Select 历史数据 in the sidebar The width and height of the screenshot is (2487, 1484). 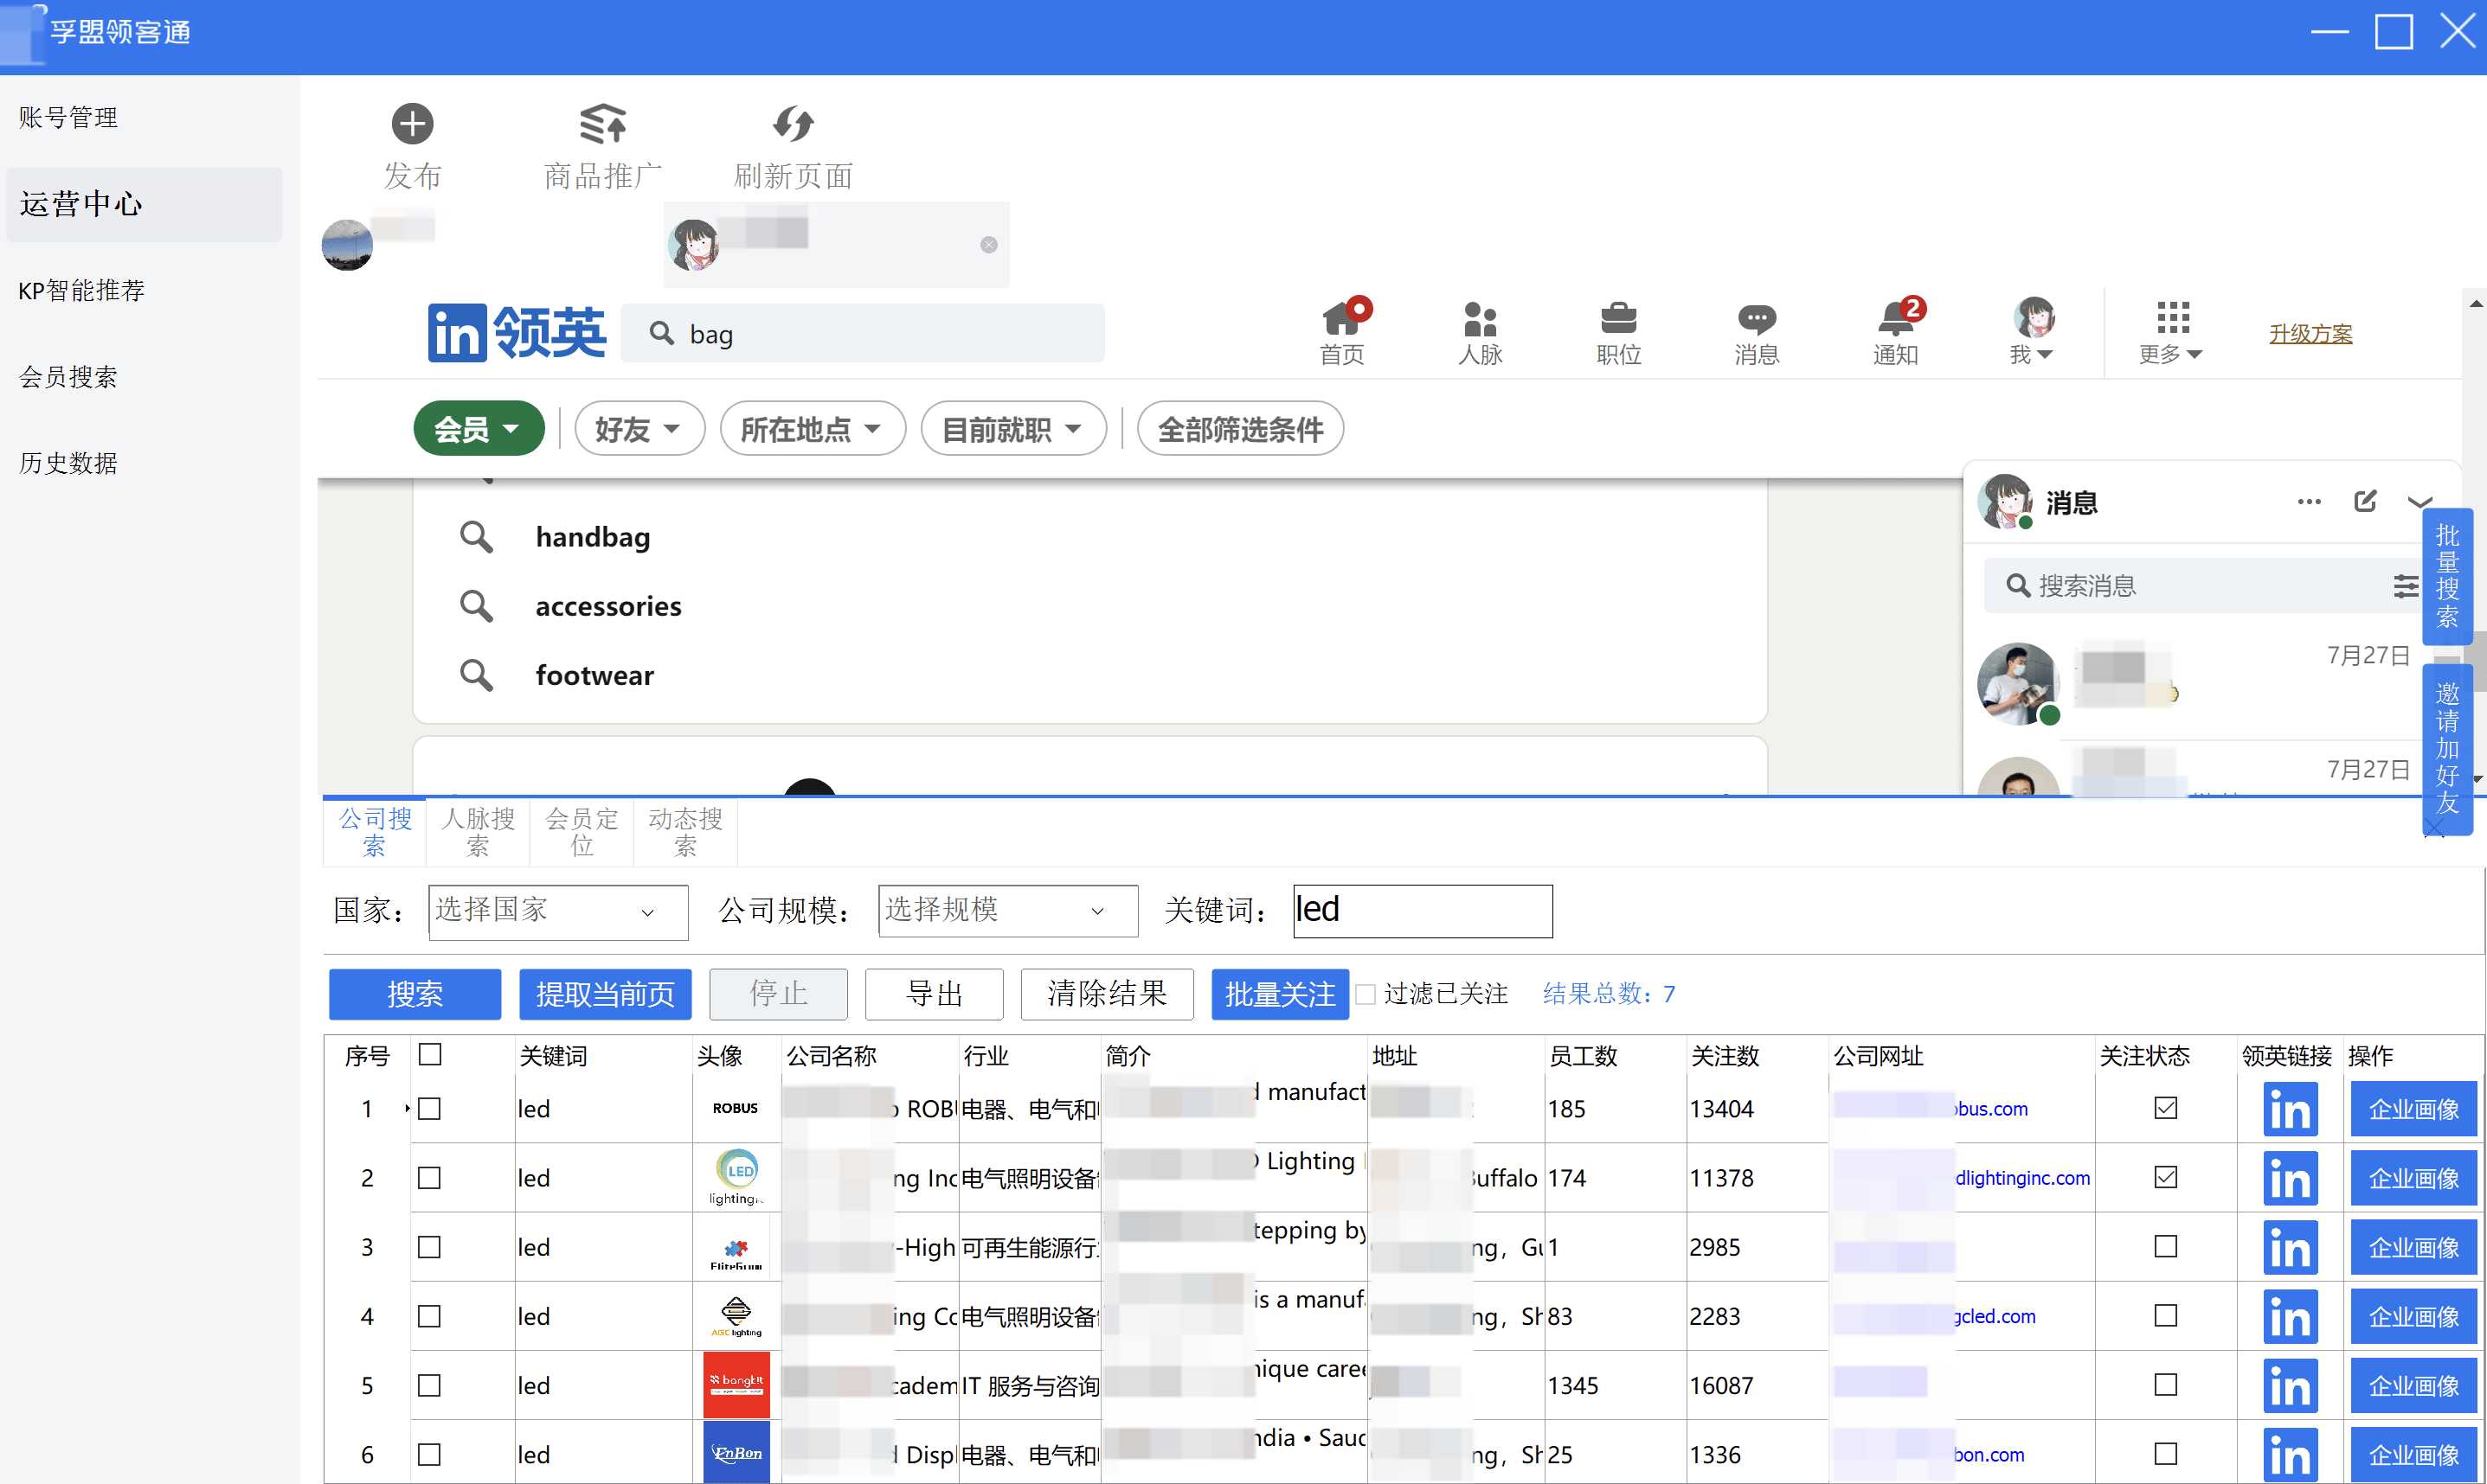[x=67, y=463]
